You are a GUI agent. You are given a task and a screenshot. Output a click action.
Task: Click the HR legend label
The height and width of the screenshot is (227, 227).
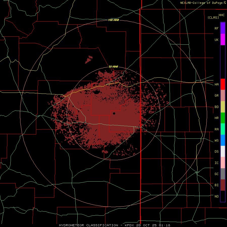point(216,118)
